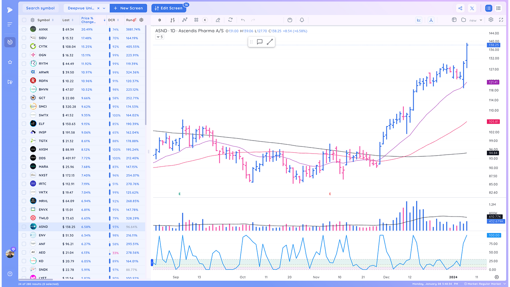Switch to list view mode

tap(488, 8)
